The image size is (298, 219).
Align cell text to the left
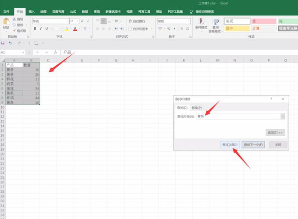pyautogui.click(x=97, y=28)
